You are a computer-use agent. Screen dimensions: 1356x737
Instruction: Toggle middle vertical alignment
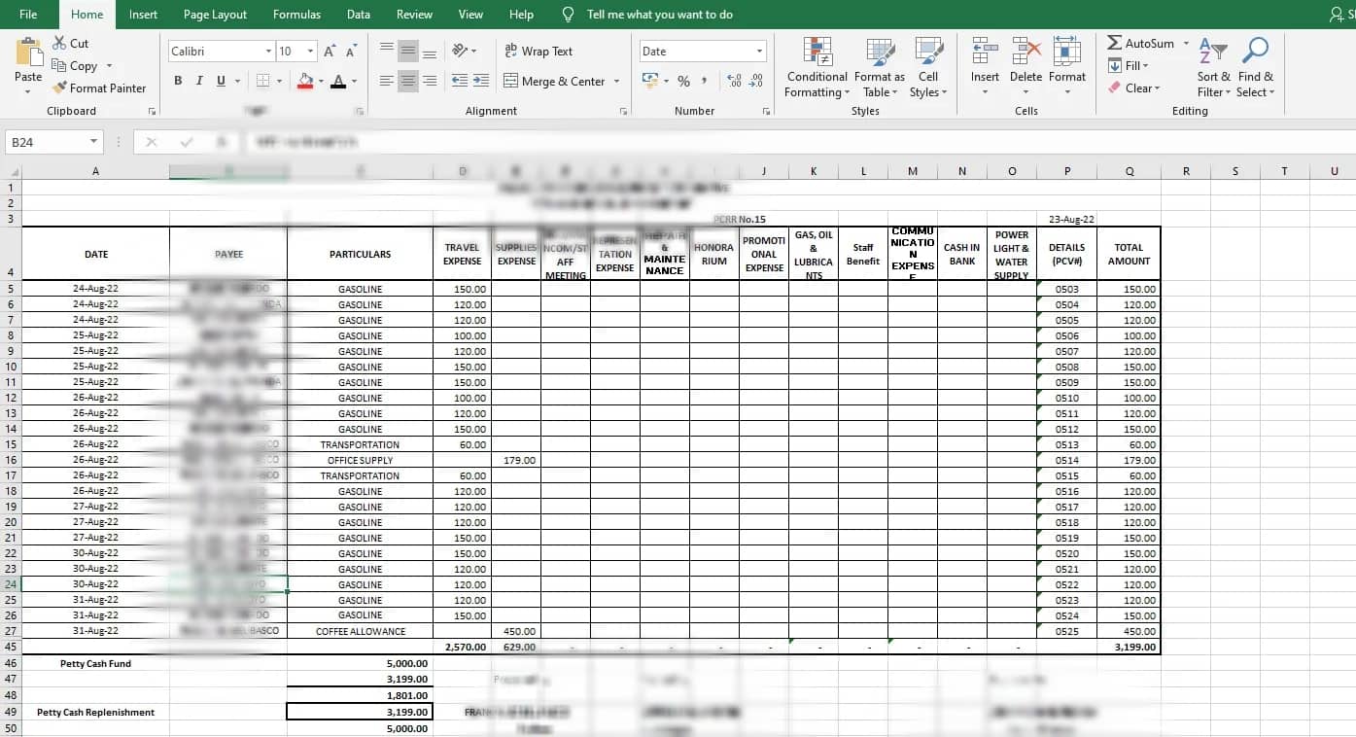pyautogui.click(x=408, y=51)
